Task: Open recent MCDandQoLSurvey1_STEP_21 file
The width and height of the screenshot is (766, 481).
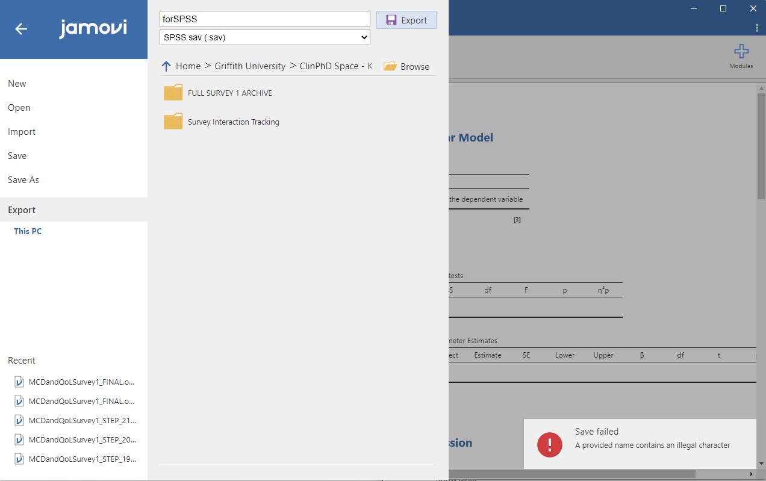Action: coord(75,420)
